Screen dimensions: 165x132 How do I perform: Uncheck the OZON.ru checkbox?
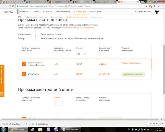tap(24, 74)
